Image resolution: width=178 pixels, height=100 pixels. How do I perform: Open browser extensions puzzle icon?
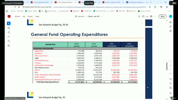tap(155, 7)
